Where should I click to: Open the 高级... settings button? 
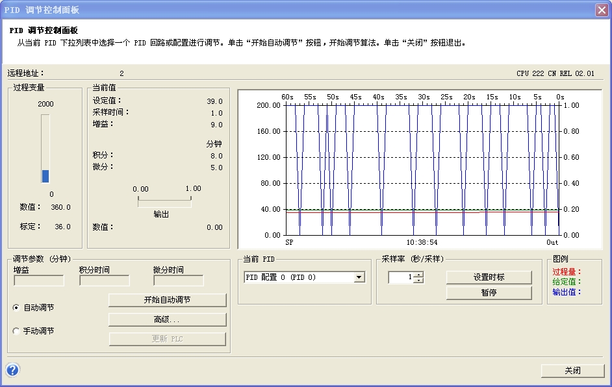coord(168,319)
